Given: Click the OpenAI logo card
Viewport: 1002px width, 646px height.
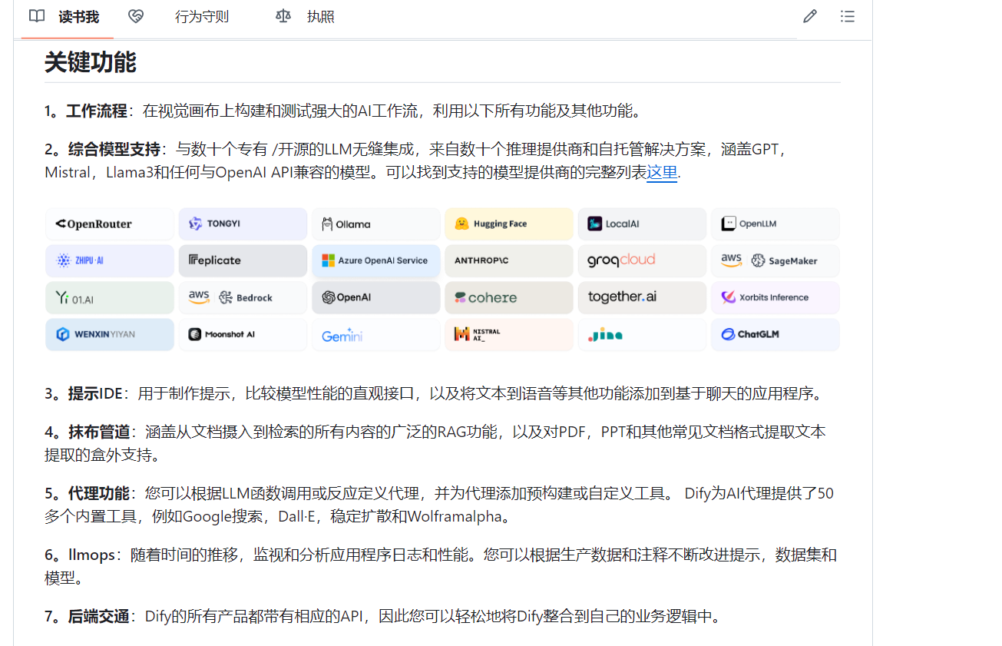Looking at the screenshot, I should point(375,297).
